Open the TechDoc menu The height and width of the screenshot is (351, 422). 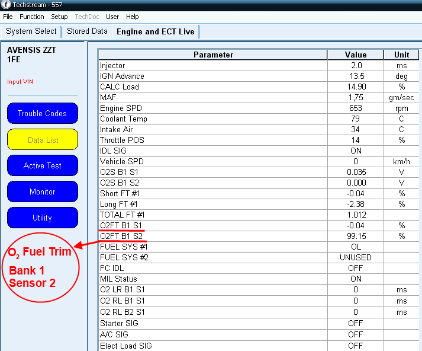[x=86, y=17]
